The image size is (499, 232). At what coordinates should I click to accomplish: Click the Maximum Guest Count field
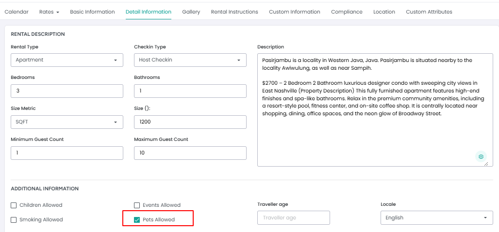click(x=190, y=153)
